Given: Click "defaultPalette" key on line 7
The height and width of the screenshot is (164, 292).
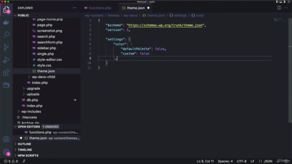Looking at the screenshot, I should tap(136, 49).
